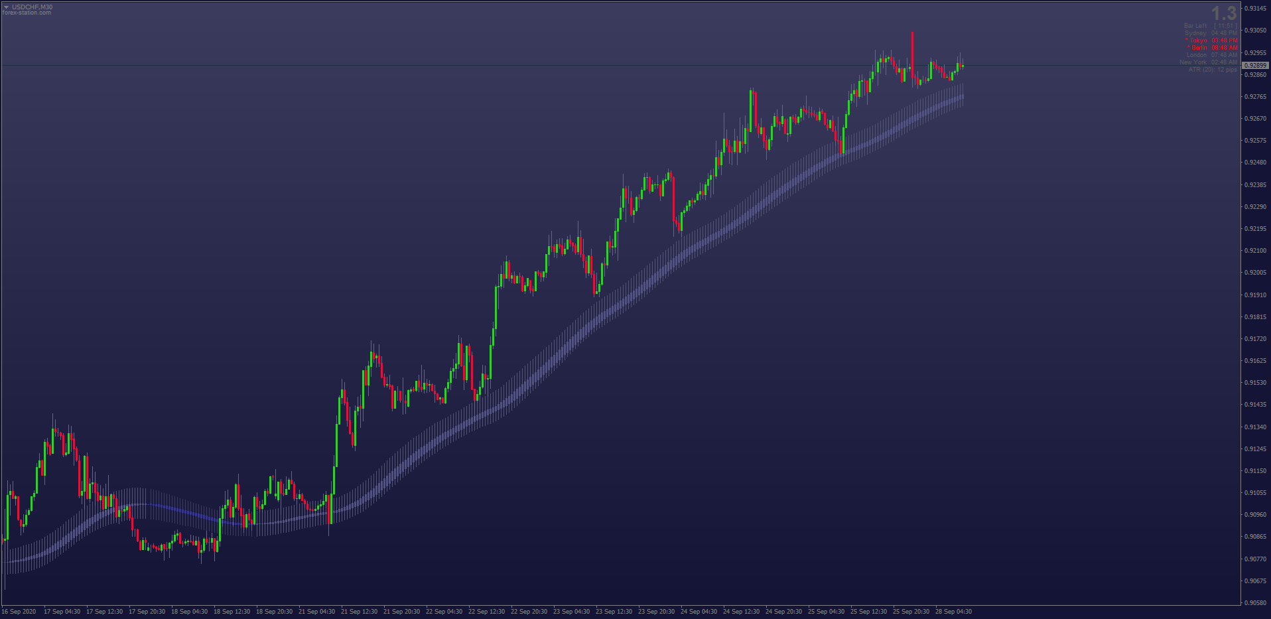Click the 0.91815 price scale label
The image size is (1271, 619).
point(1255,317)
